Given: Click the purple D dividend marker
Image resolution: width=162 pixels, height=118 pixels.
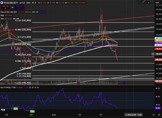Looking at the screenshot, I should coord(124,83).
